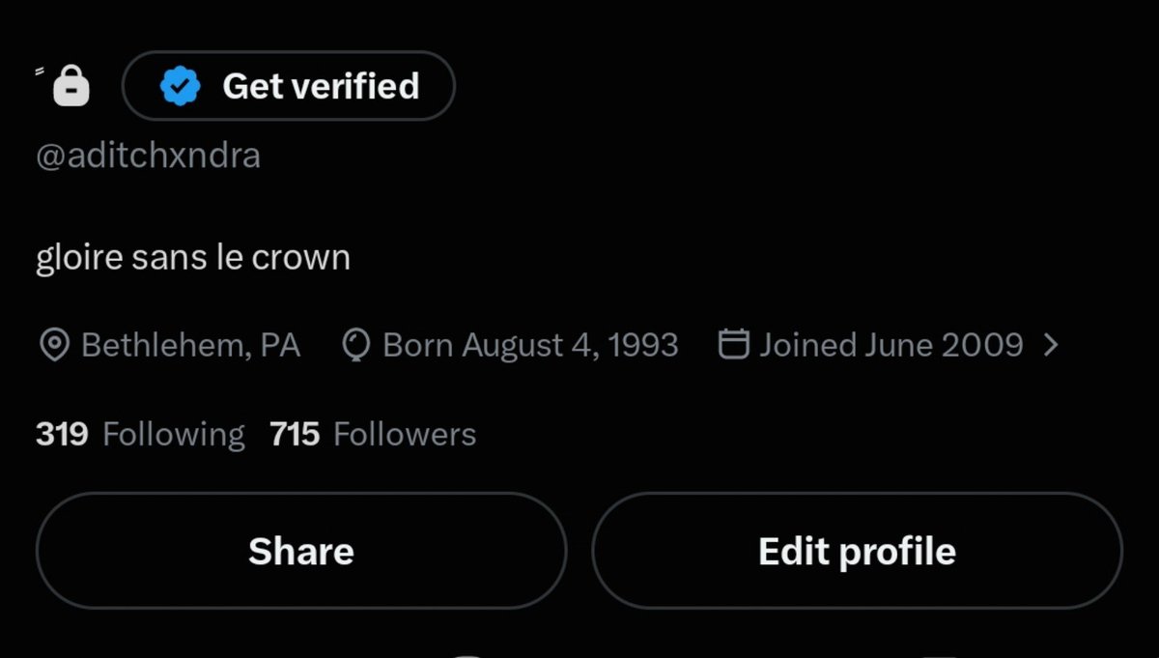
Task: Select the Bethlehem, PA location text
Action: click(x=190, y=345)
